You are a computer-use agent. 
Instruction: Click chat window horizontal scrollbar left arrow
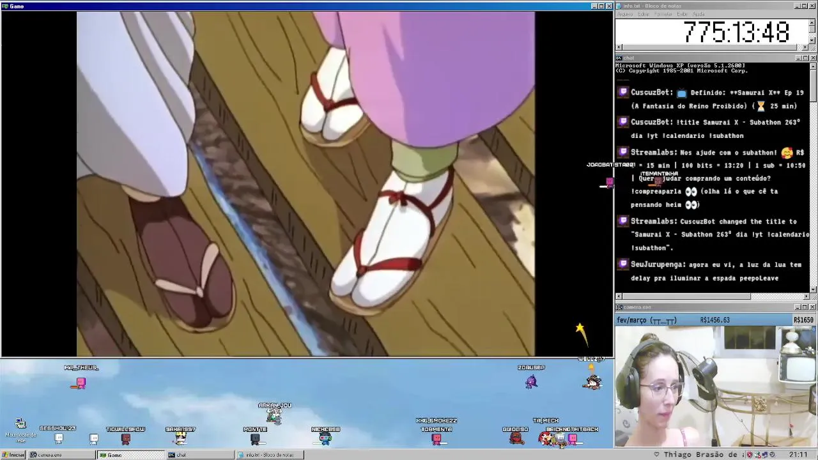point(619,296)
